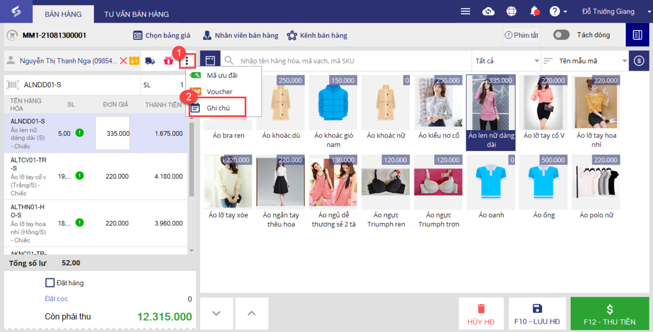Click the cloud sync icon
Viewport: 653px width, 332px height.
[488, 12]
